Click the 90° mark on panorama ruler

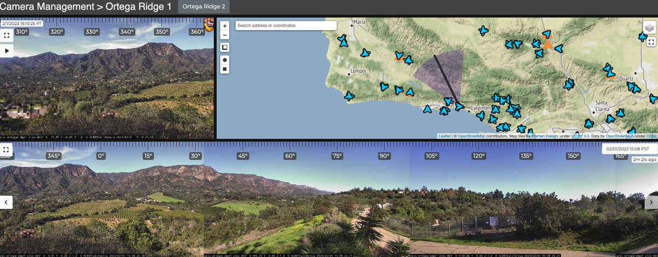384,156
